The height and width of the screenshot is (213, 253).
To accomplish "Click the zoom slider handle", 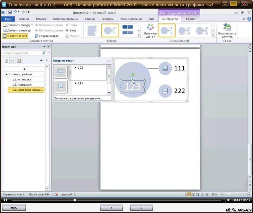I will tap(229, 194).
